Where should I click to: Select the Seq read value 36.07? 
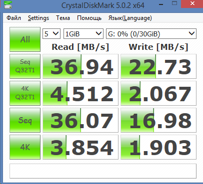pos(80,120)
